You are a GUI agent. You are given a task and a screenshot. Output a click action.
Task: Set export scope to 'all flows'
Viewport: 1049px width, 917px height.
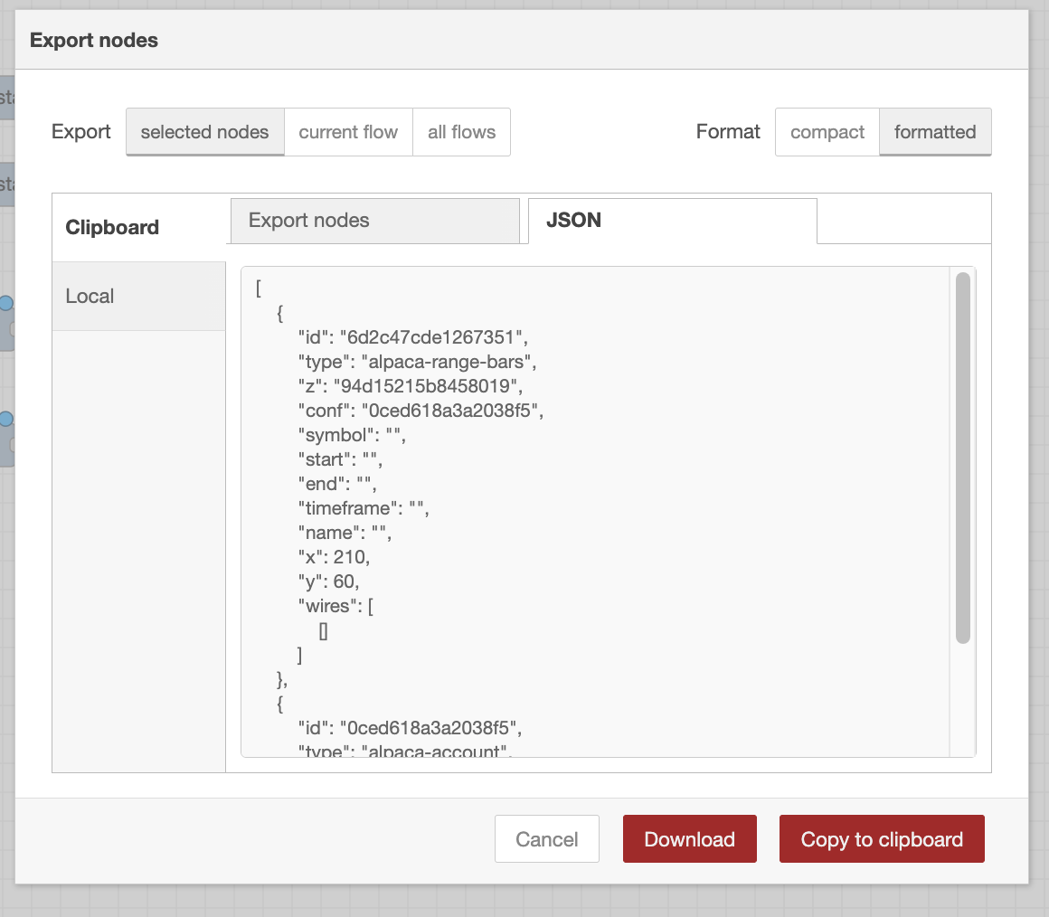(461, 132)
